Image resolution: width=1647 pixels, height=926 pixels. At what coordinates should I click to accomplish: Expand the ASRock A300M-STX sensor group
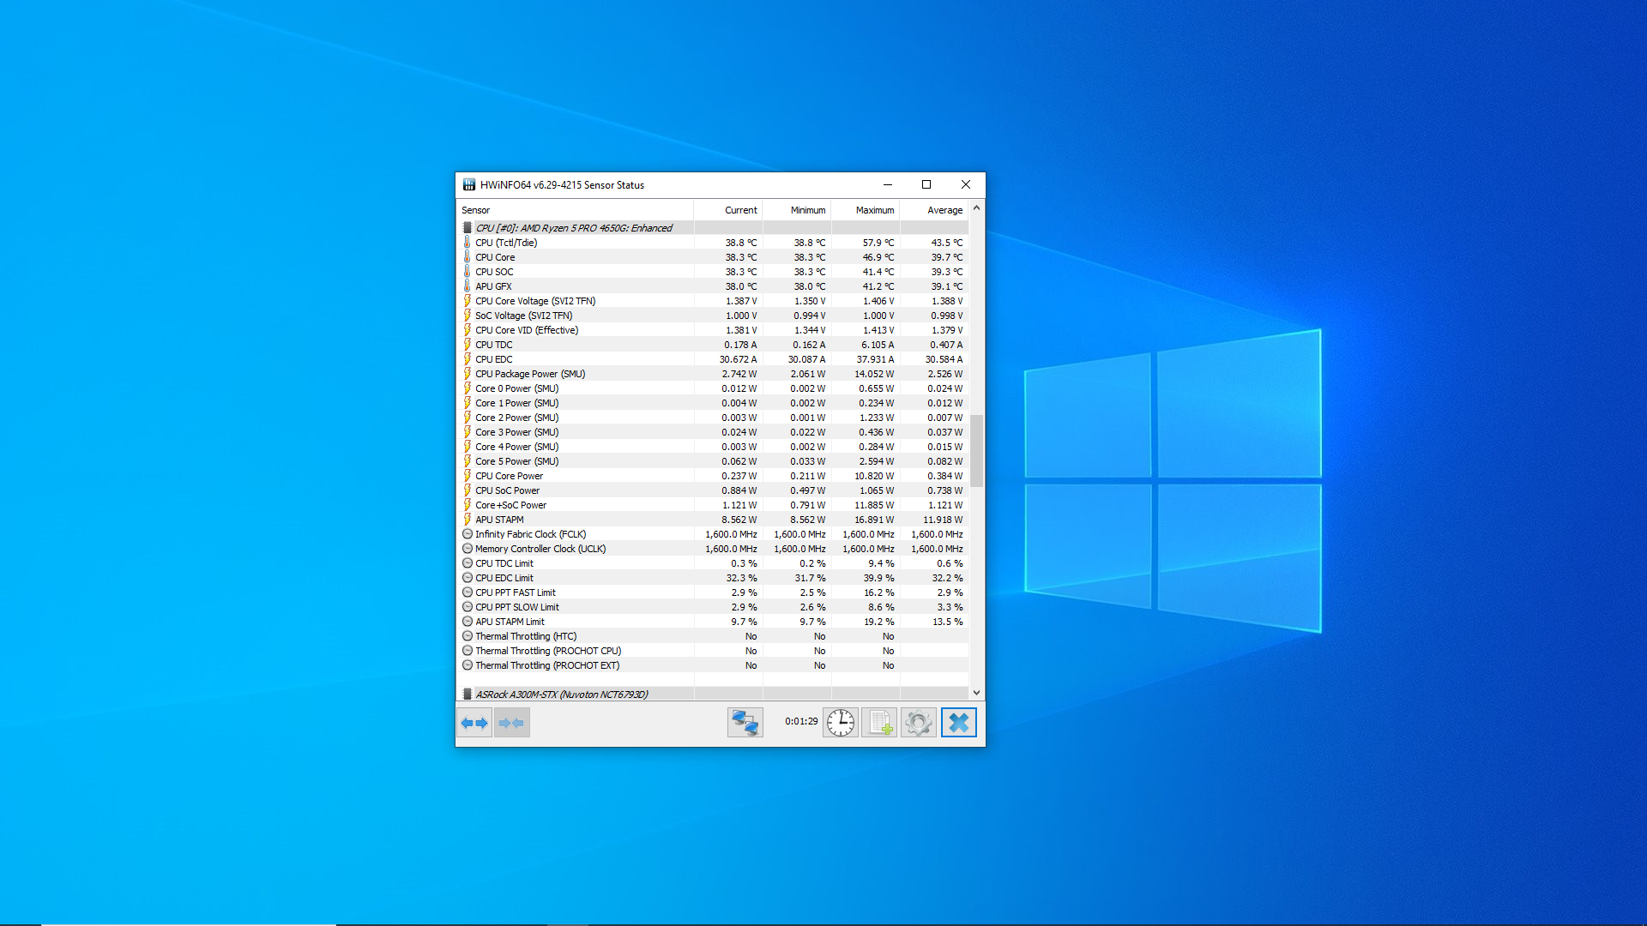click(562, 694)
